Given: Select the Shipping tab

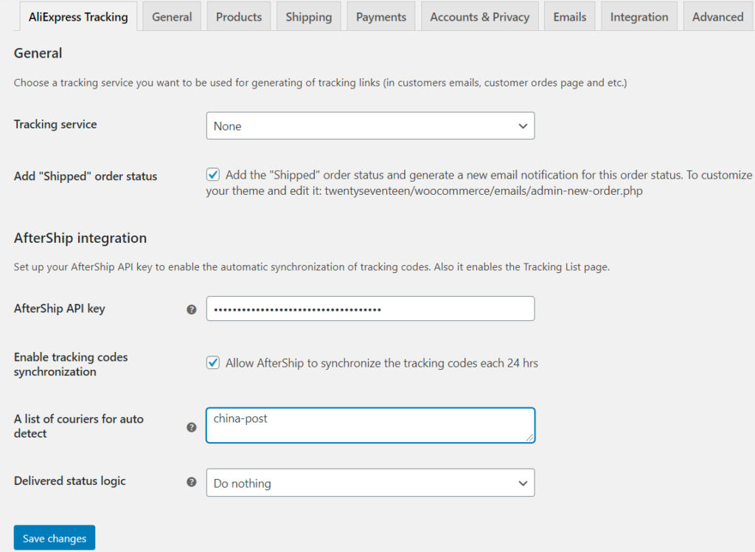Looking at the screenshot, I should tap(308, 15).
